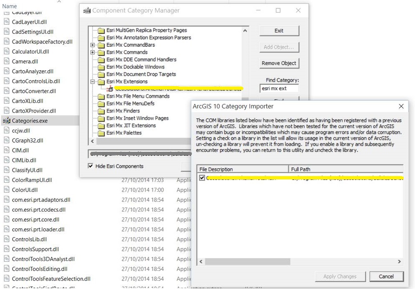The height and width of the screenshot is (289, 415).
Task: Select the com.esri.prt.codecs.dll file name
Action: pyautogui.click(x=39, y=210)
